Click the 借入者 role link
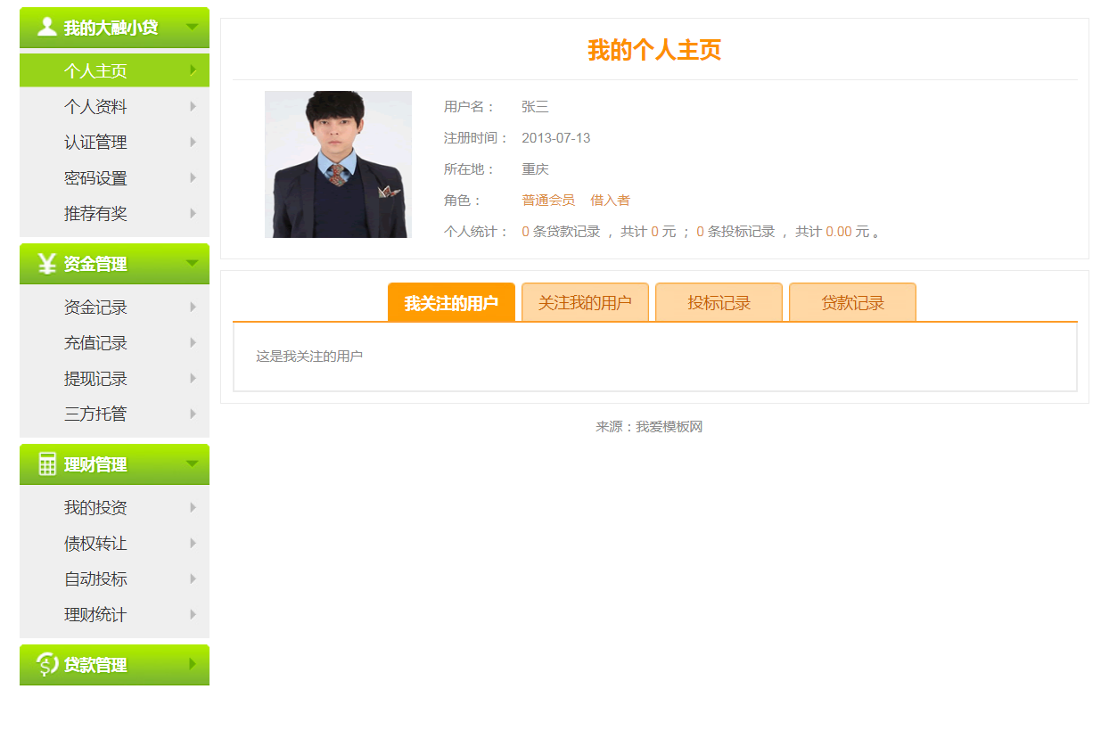Screen dimensions: 1109x730 coord(610,201)
